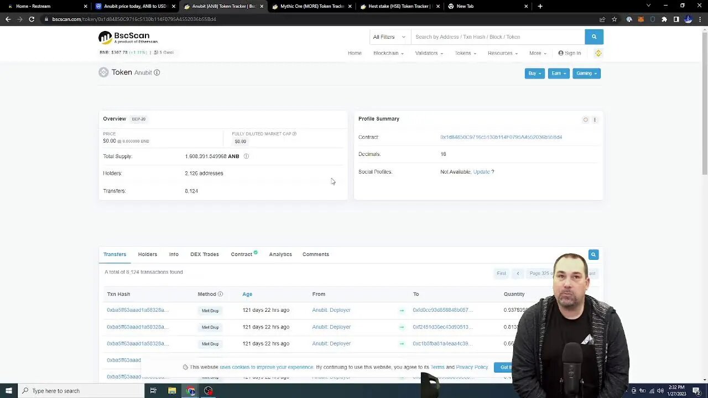The image size is (708, 398).
Task: Open the Earn dropdown button
Action: (x=558, y=73)
